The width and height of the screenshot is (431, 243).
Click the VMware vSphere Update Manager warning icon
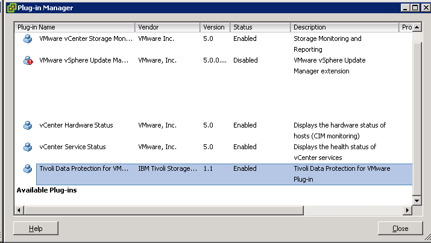[28, 61]
